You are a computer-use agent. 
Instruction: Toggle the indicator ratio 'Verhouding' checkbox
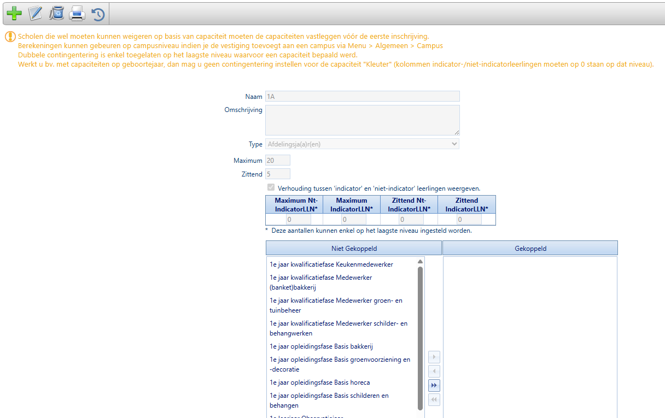271,187
